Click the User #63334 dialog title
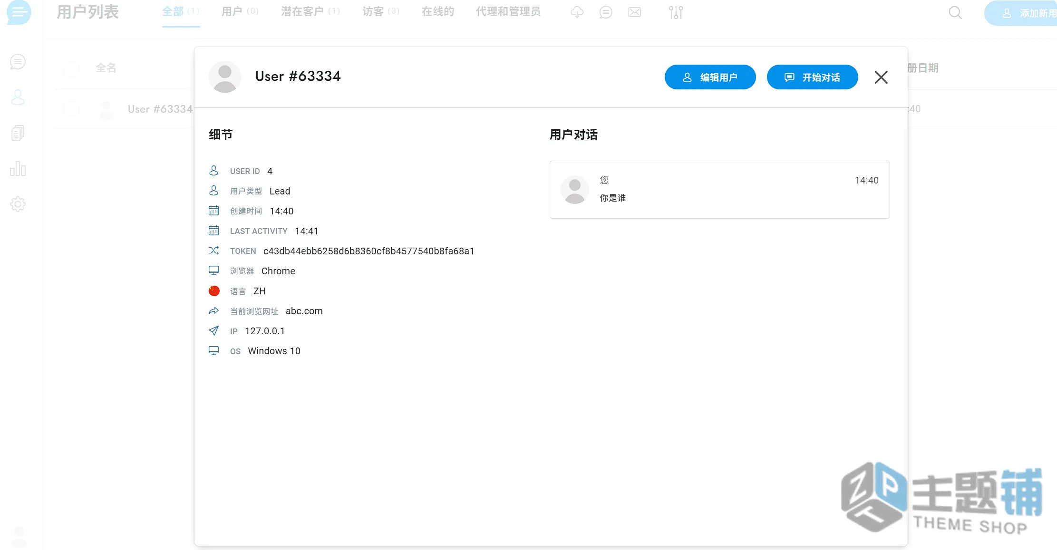 pos(298,76)
